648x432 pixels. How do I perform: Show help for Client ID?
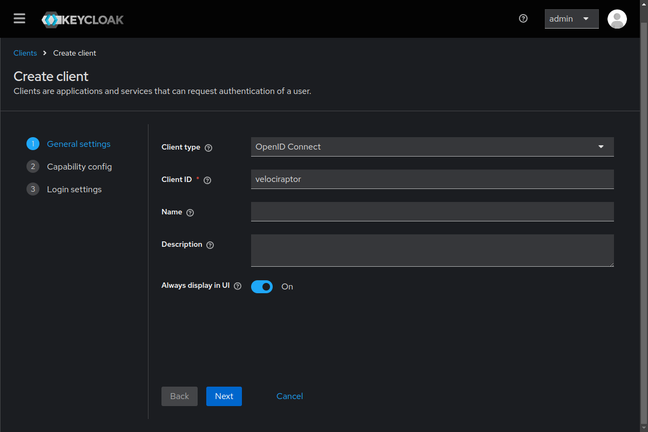point(207,180)
